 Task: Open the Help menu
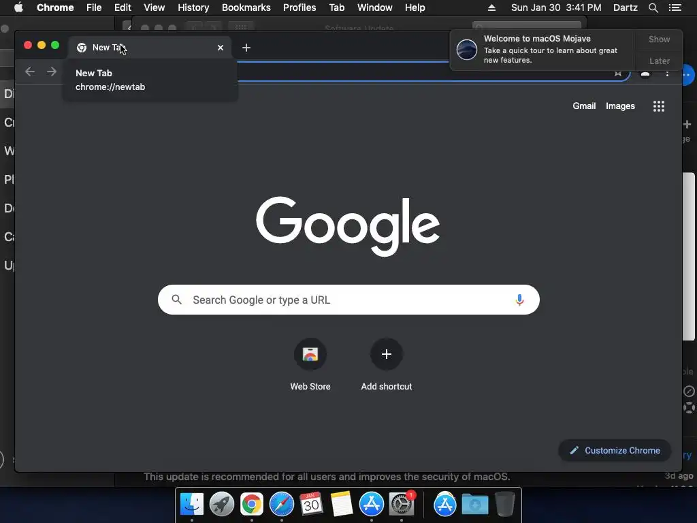click(x=415, y=7)
